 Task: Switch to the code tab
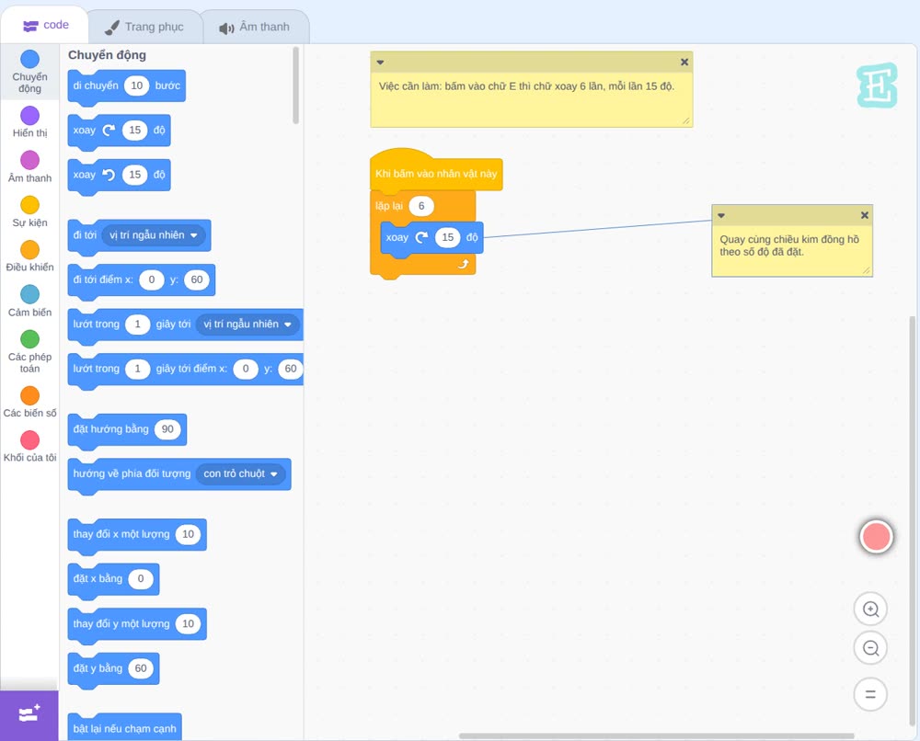(45, 25)
